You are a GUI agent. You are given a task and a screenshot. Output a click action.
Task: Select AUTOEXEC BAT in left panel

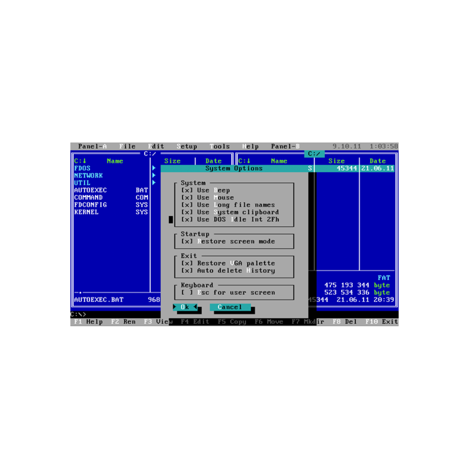coord(91,190)
